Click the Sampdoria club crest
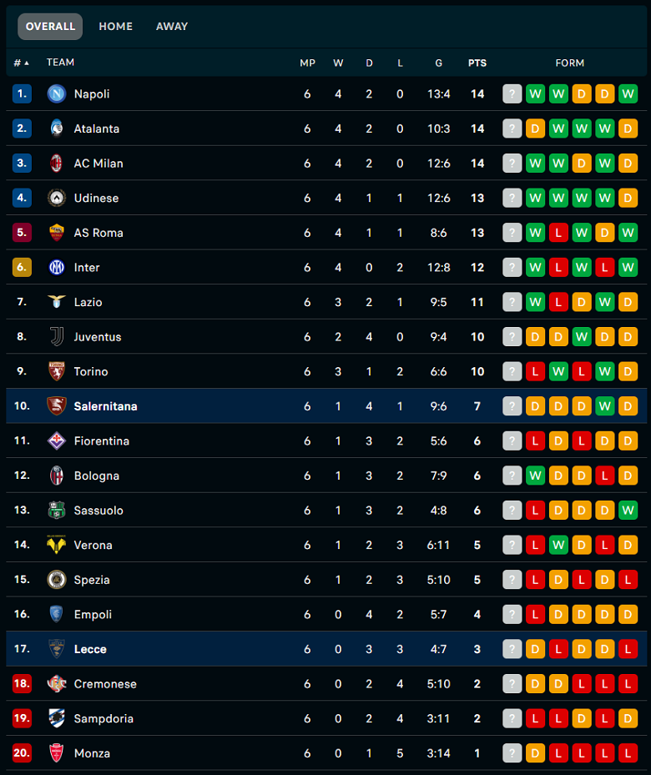This screenshot has height=775, width=651. pos(57,718)
